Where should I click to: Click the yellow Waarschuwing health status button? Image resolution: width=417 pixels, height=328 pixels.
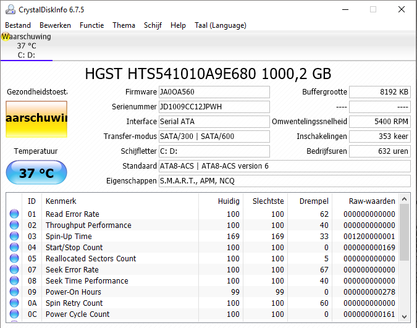pyautogui.click(x=36, y=119)
